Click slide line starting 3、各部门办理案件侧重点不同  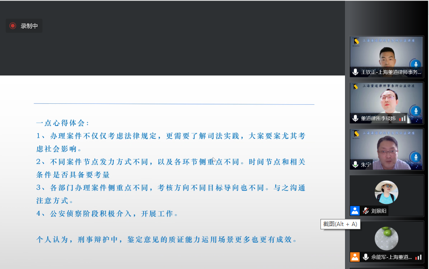click(171, 188)
